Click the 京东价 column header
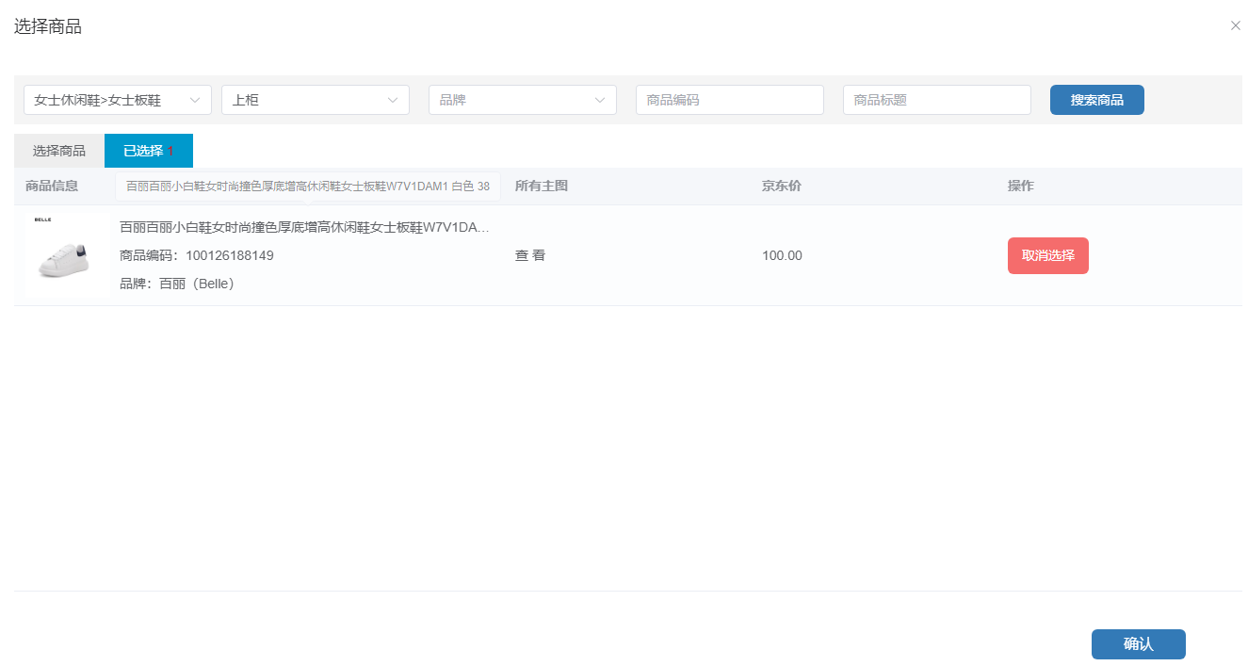Viewport: 1248px width, 666px height. point(781,186)
